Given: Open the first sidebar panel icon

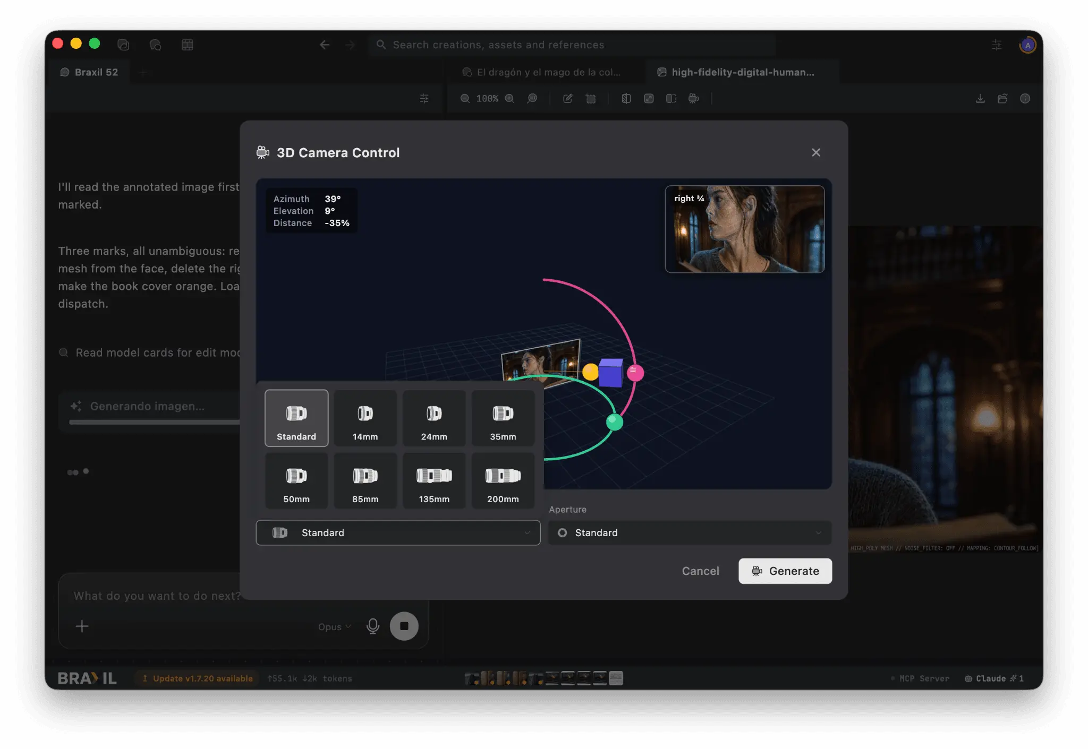Looking at the screenshot, I should [123, 45].
